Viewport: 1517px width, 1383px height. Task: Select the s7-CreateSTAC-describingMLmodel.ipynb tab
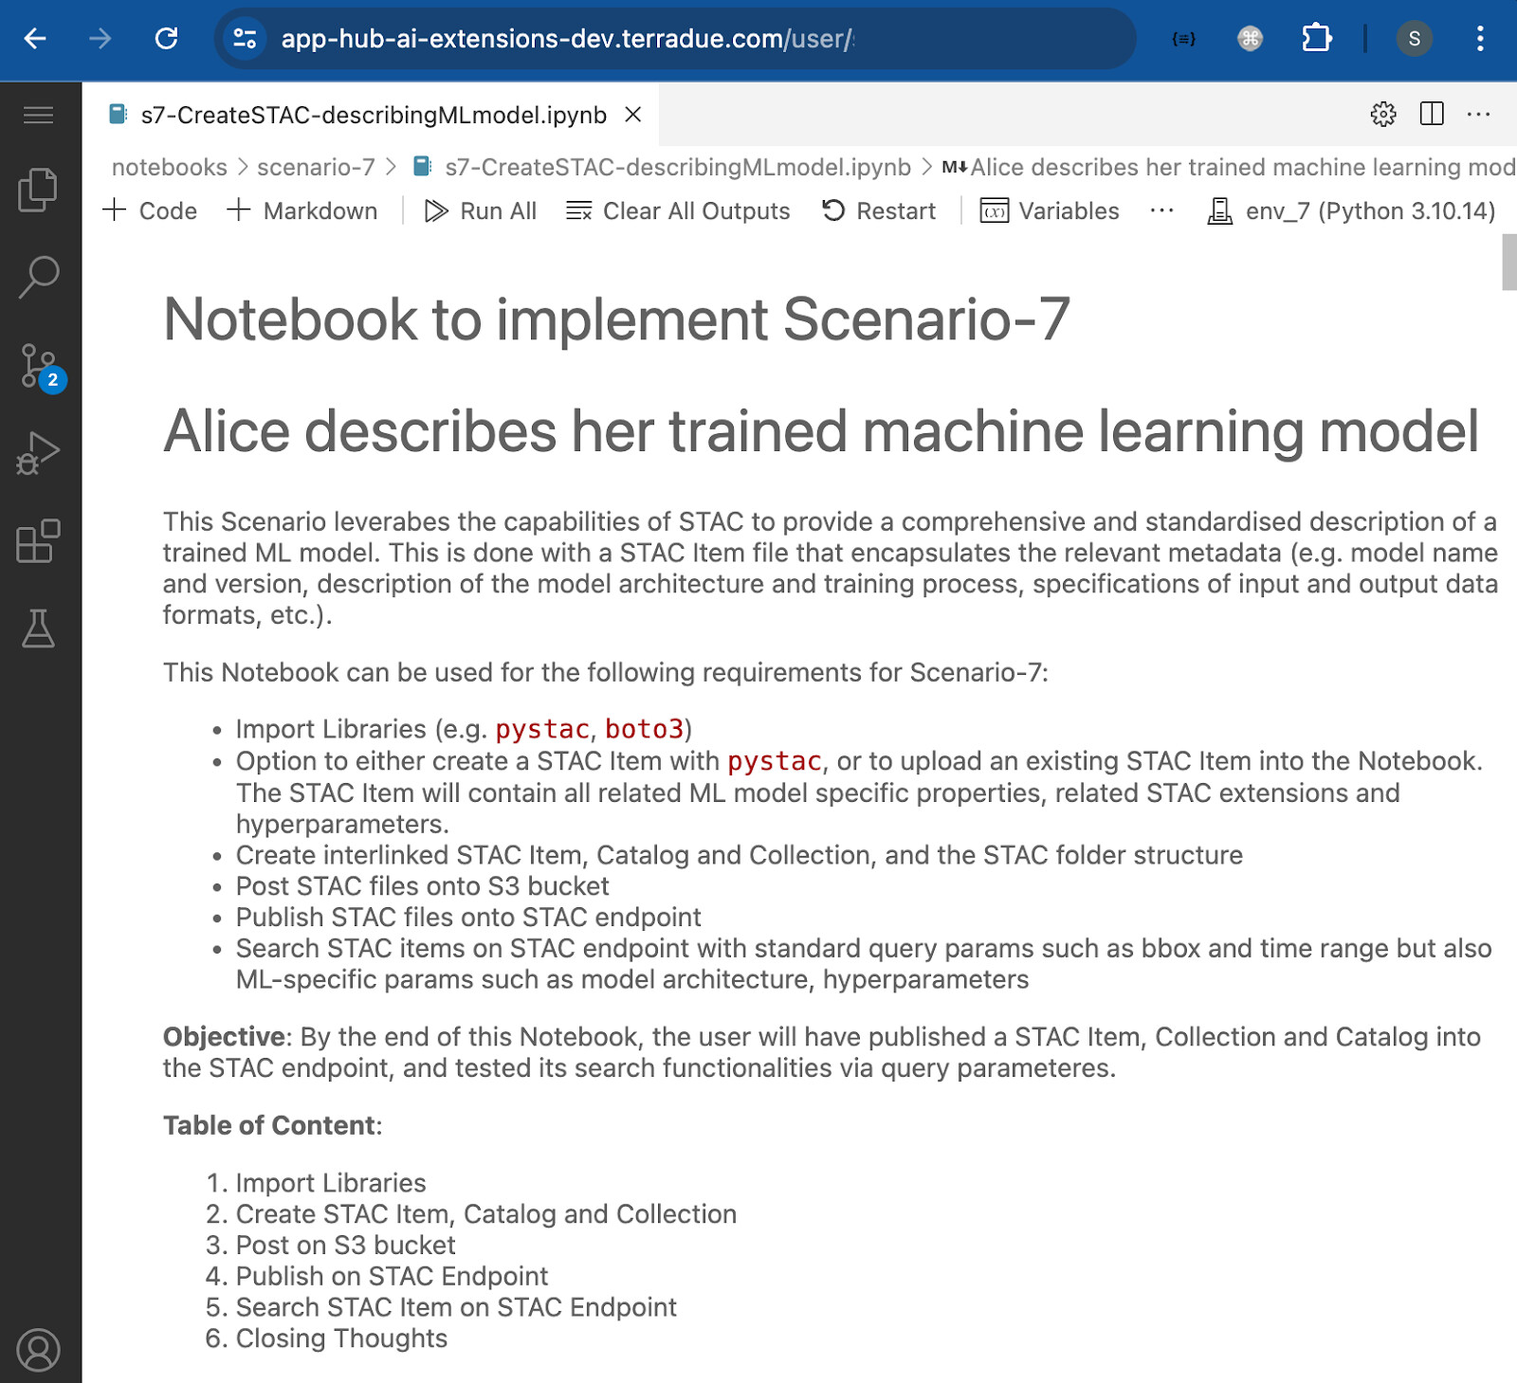pyautogui.click(x=372, y=116)
